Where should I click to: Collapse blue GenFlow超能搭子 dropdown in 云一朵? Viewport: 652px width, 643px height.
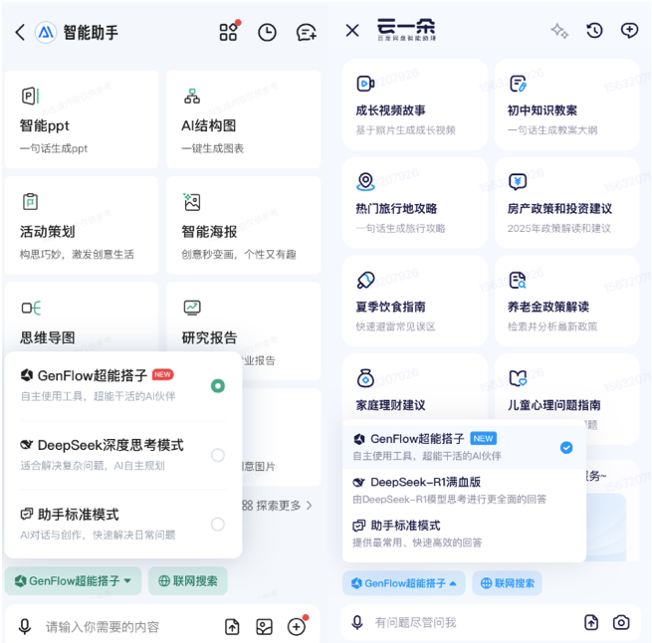404,583
